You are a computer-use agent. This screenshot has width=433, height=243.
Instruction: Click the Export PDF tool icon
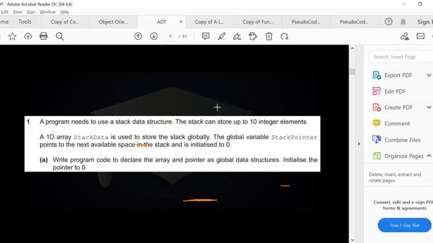point(377,75)
